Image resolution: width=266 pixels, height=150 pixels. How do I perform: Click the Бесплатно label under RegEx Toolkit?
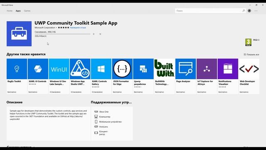(x=12, y=92)
